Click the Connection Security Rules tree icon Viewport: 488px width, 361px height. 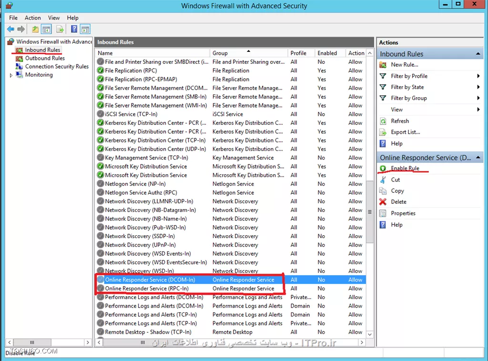click(x=19, y=66)
